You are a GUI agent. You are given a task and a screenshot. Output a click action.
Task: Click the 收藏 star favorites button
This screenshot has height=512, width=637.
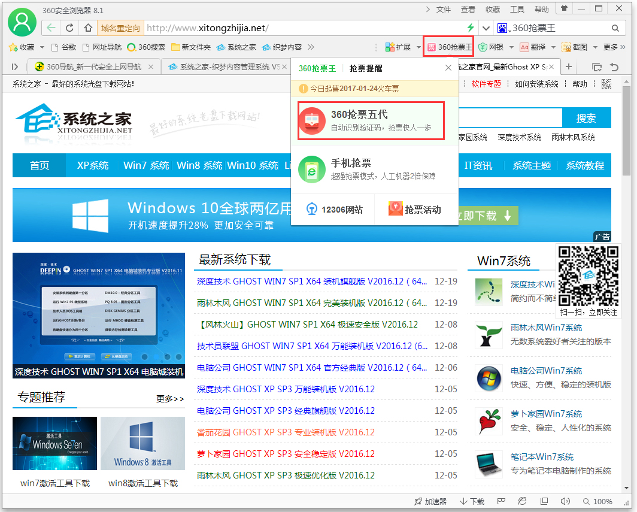pos(22,47)
